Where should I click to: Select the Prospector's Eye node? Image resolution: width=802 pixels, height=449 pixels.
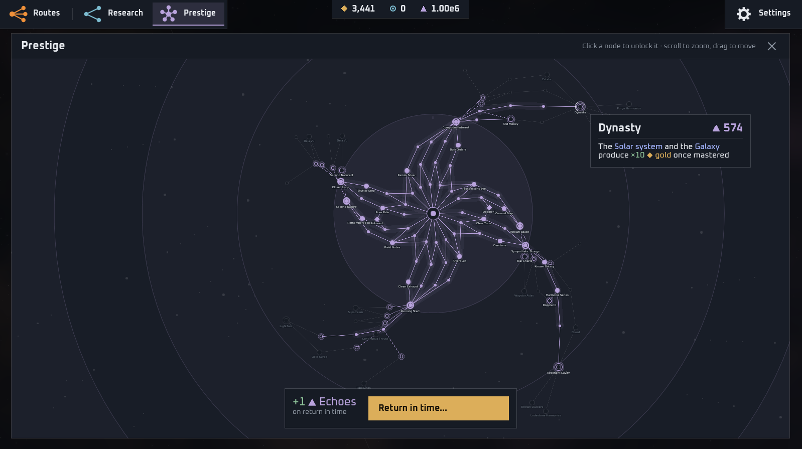point(474,185)
